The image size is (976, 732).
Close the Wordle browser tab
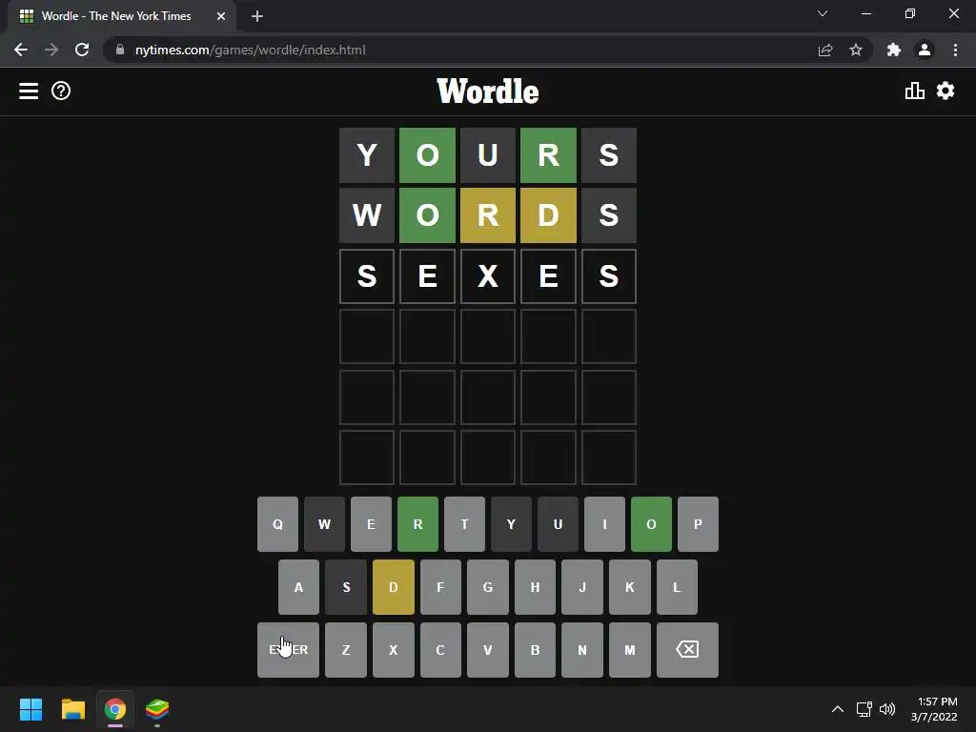[221, 16]
